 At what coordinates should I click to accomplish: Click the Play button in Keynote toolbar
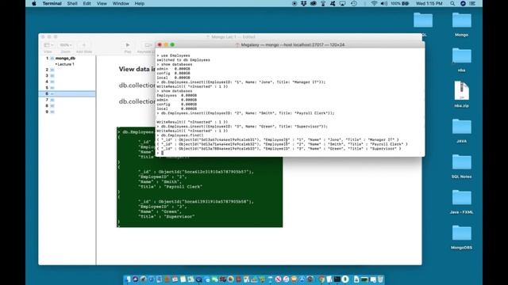128,47
